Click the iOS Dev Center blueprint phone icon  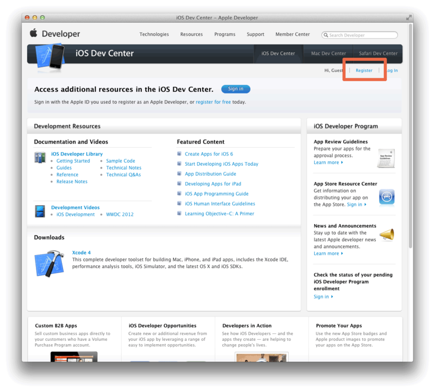click(50, 57)
